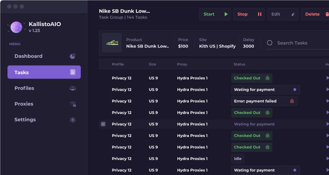Viewport: 329px width, 175px height.
Task: Click the Kith US | Shopify site value
Action: (x=217, y=46)
